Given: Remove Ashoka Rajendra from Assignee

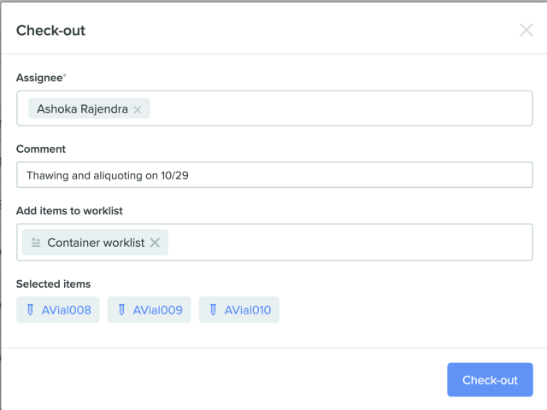Looking at the screenshot, I should (x=138, y=109).
